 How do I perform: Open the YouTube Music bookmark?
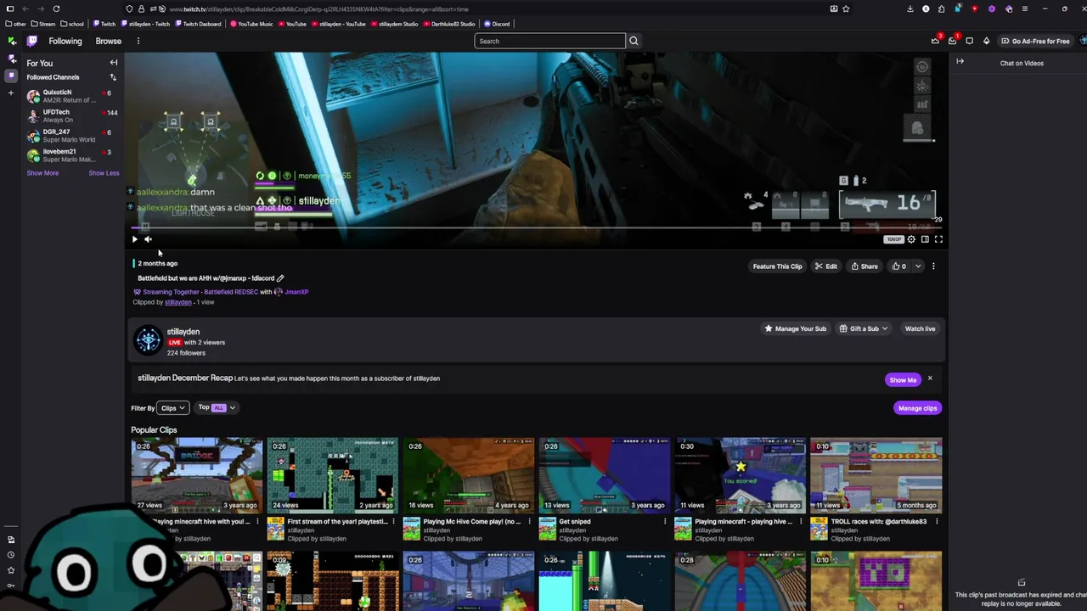coord(252,24)
